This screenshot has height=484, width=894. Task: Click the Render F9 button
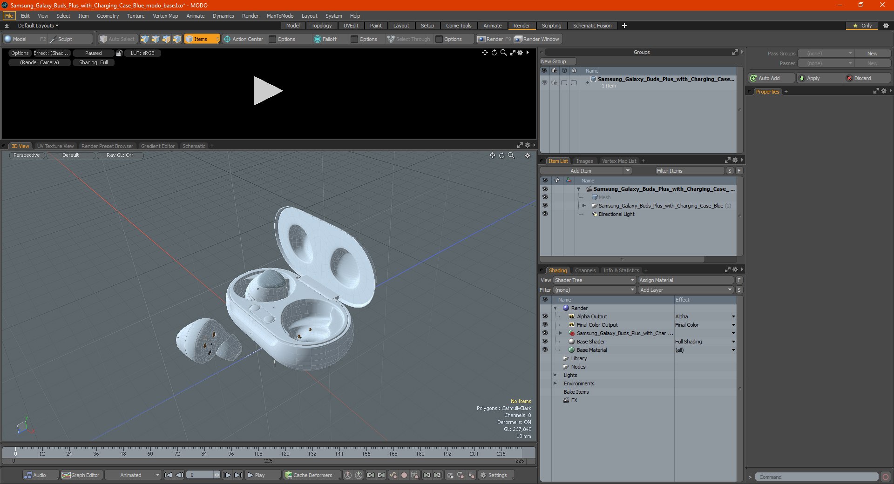click(x=494, y=39)
